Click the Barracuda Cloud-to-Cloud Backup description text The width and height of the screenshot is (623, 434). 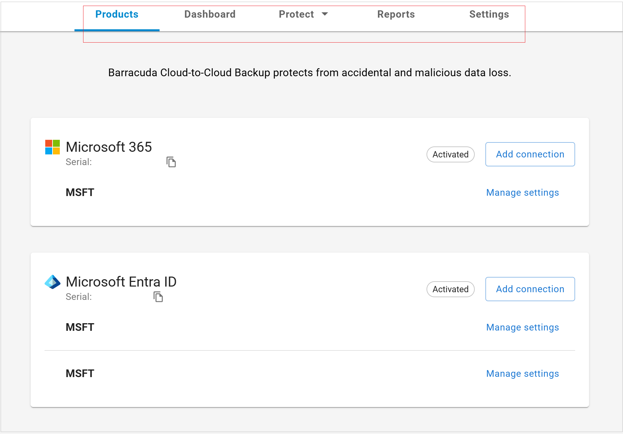tap(310, 73)
